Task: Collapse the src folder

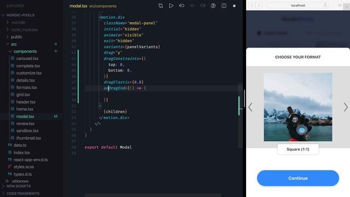Action: point(7,44)
